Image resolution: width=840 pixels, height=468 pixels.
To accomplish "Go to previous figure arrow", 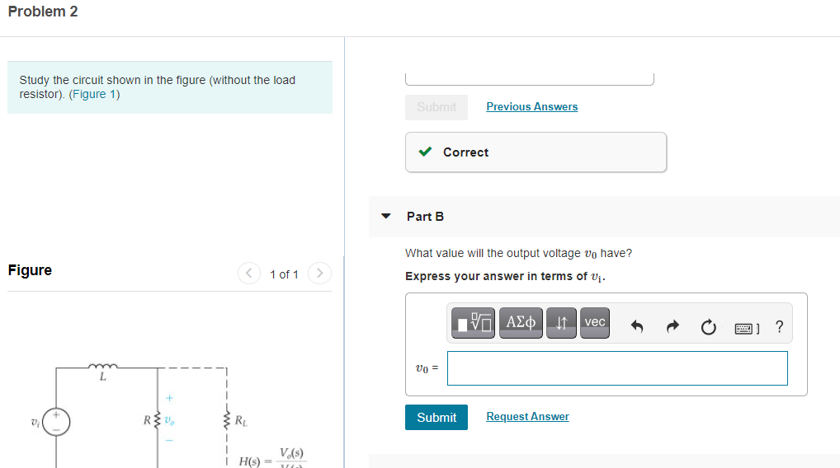I will click(249, 274).
